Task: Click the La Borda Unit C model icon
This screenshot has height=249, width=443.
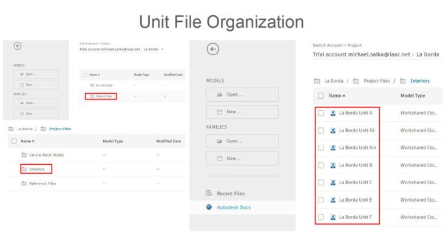Action: click(333, 182)
